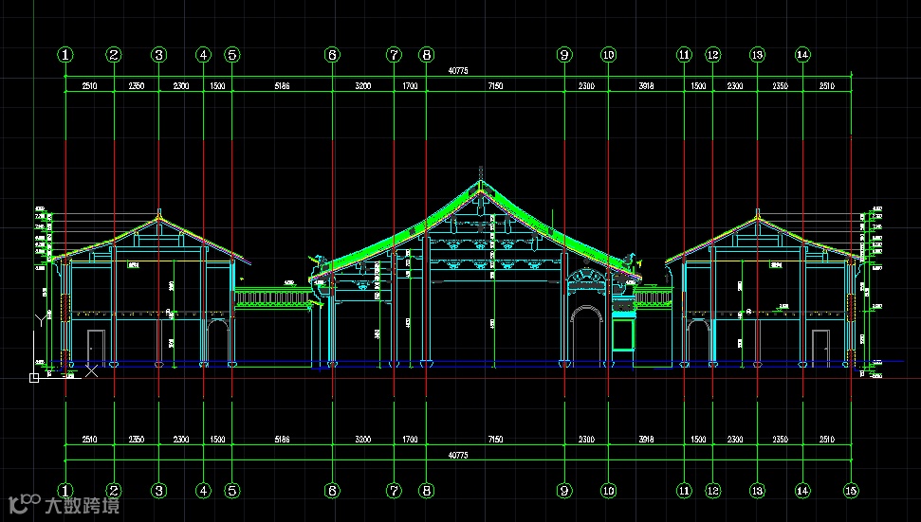Image resolution: width=921 pixels, height=522 pixels.
Task: Click upper dimension 5186 between axes 5 and 6
Action: (282, 85)
